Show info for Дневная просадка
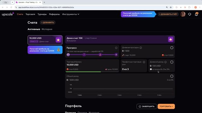The width and height of the screenshot is (202, 113). pos(141,48)
